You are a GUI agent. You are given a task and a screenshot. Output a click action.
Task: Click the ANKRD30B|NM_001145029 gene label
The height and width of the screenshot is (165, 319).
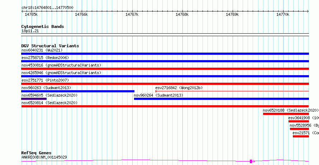pos(44,157)
